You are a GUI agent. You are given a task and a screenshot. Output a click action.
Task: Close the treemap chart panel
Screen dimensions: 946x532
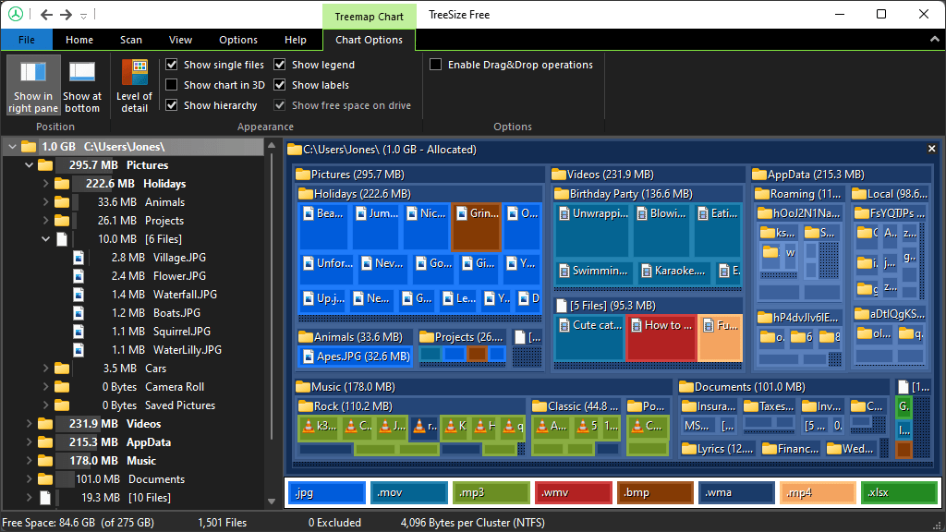tap(930, 148)
